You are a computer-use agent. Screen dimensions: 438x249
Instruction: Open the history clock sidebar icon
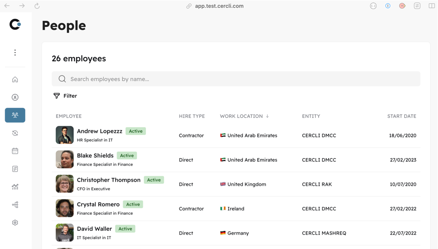(15, 133)
